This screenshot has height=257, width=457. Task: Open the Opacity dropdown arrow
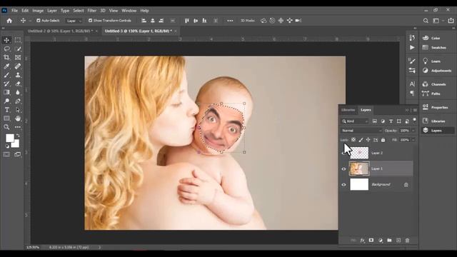(x=413, y=131)
